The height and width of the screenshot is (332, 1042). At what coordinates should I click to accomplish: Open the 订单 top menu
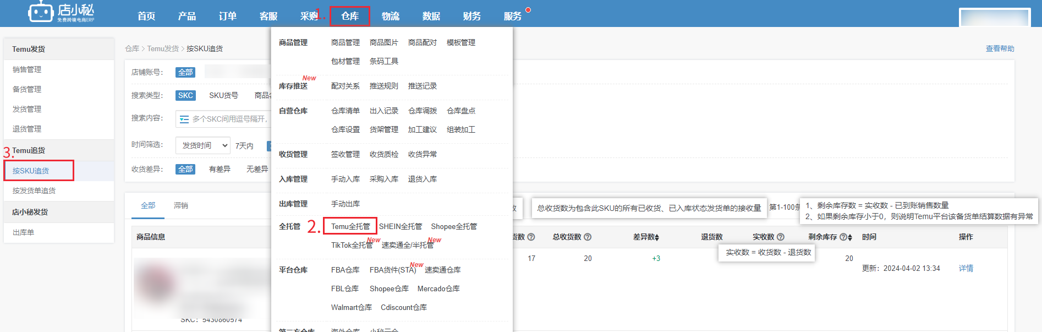(x=228, y=16)
